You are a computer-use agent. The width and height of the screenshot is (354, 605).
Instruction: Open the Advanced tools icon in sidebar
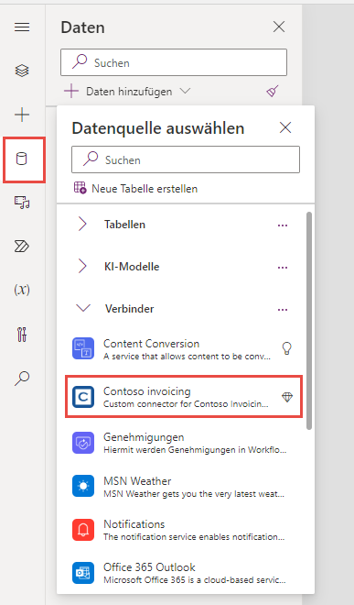click(x=22, y=335)
